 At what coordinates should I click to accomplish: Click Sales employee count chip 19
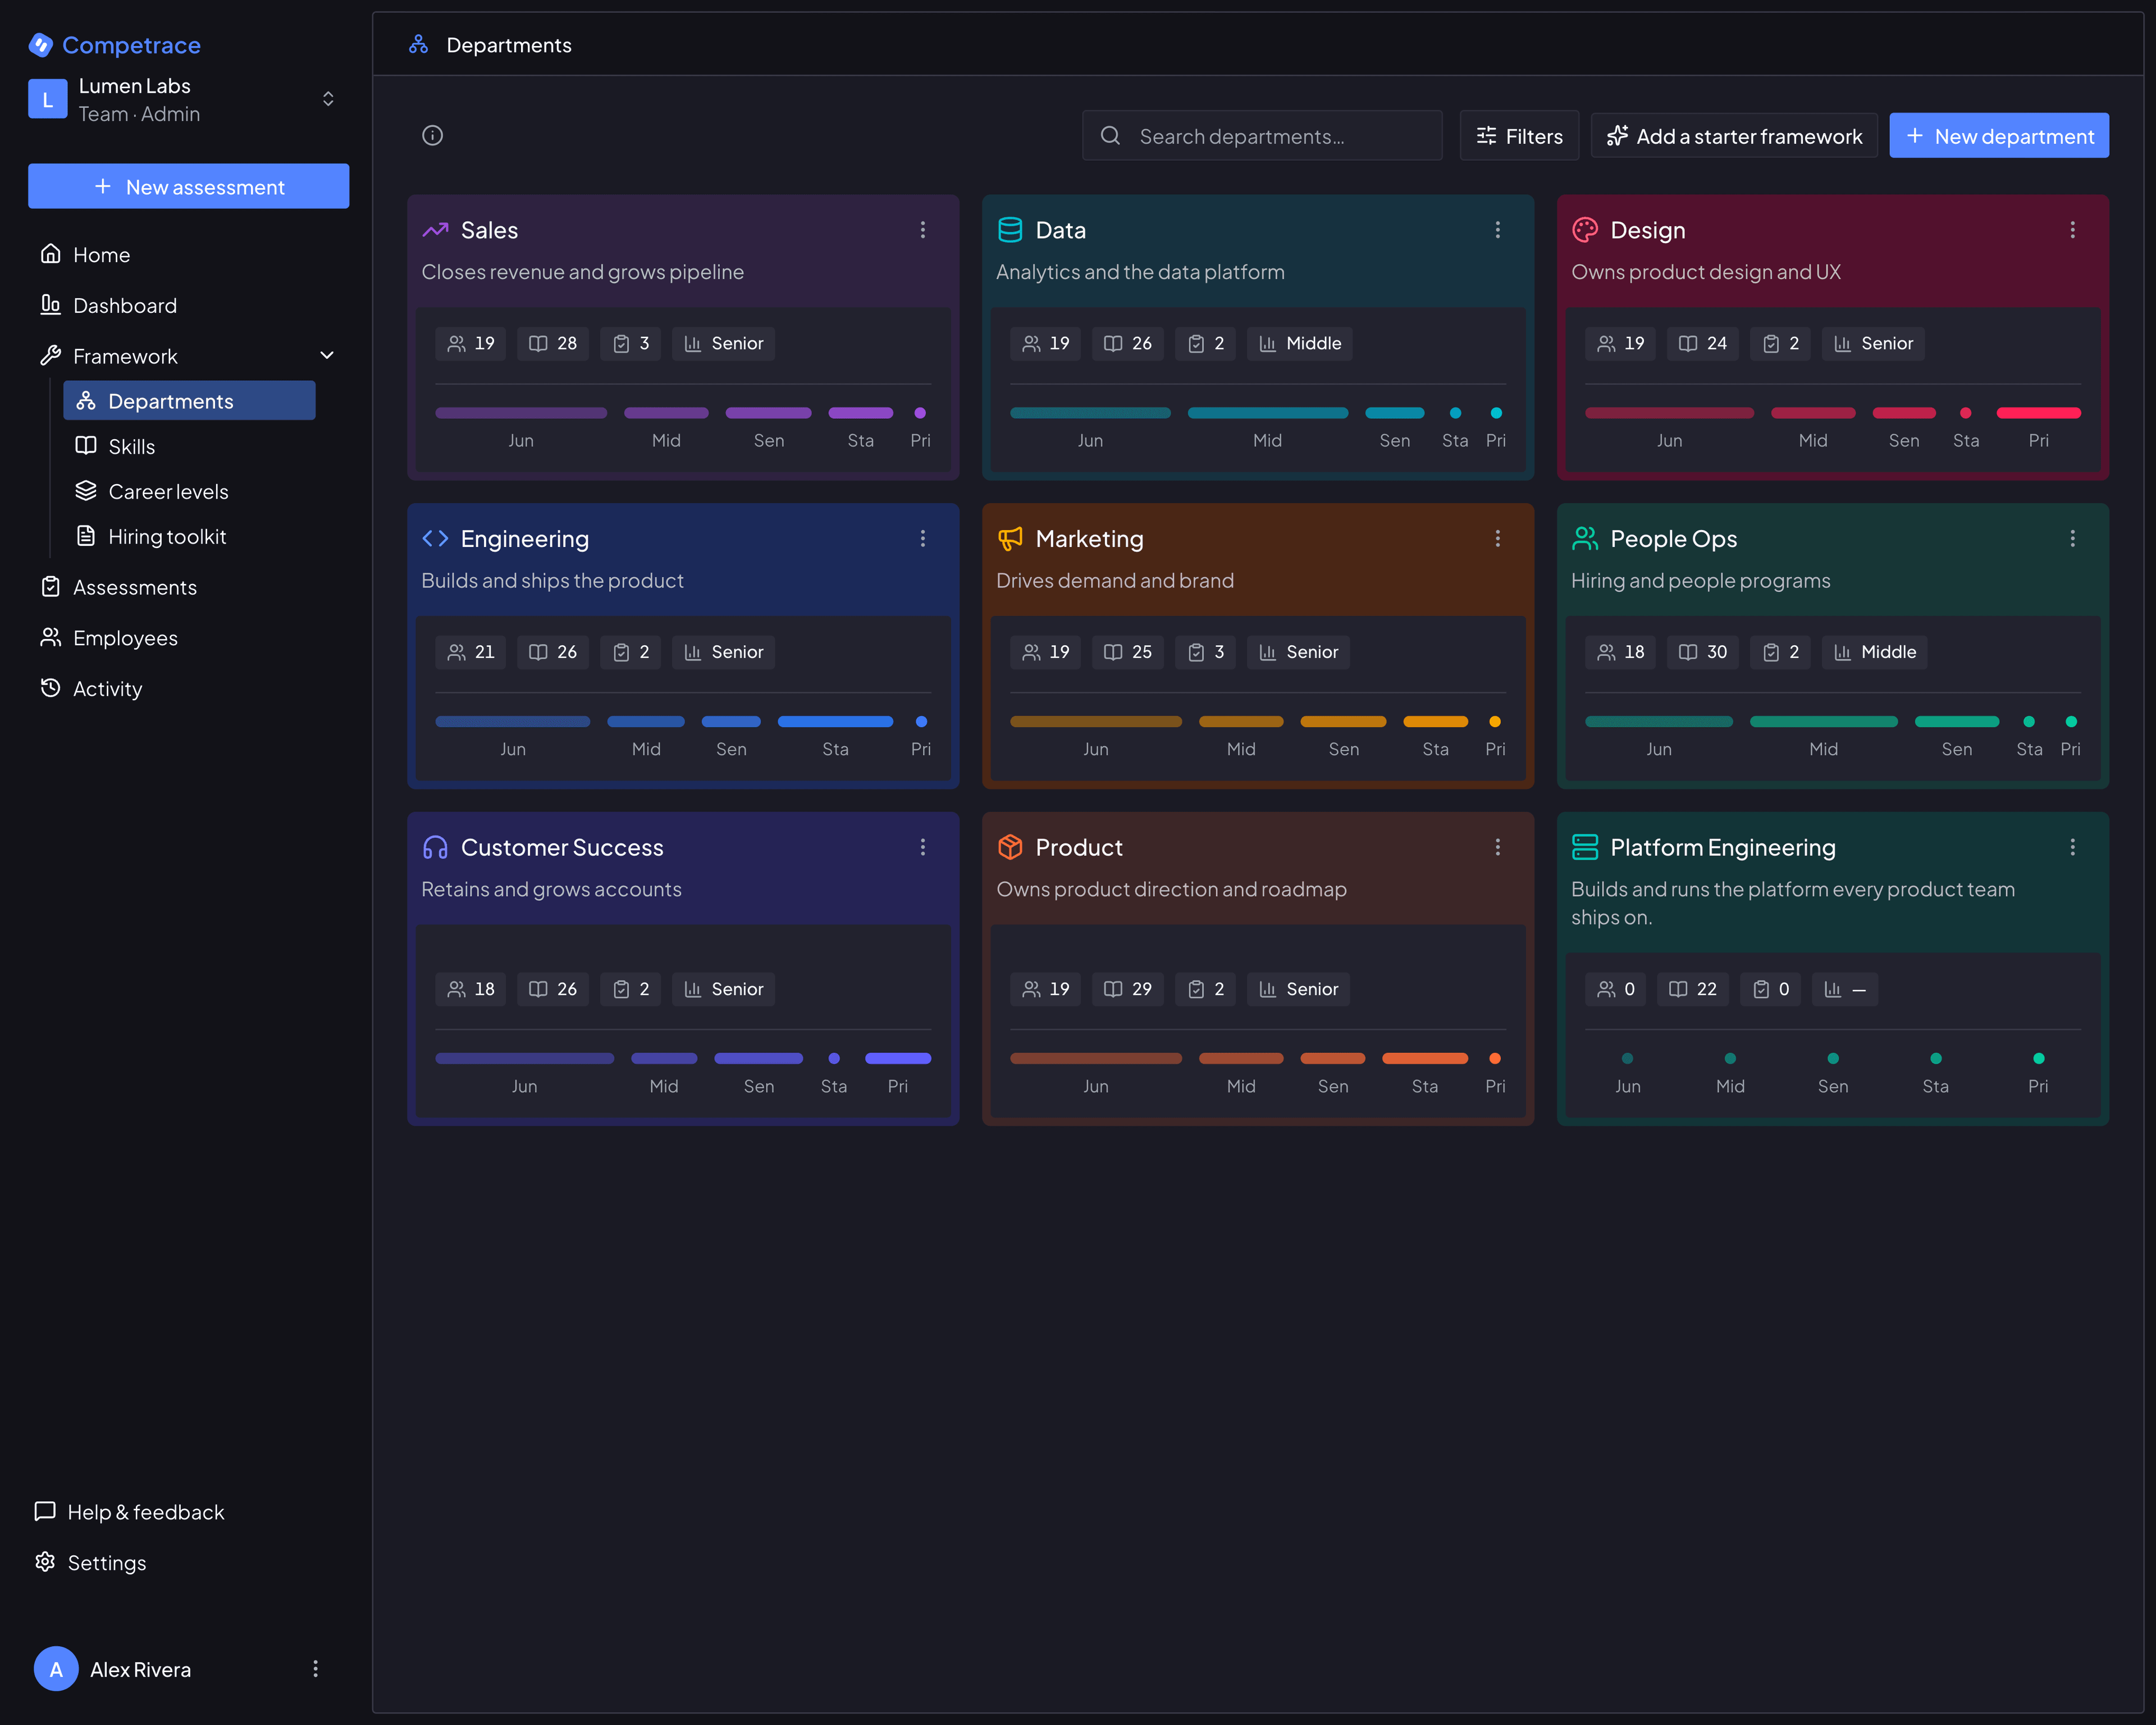click(471, 343)
